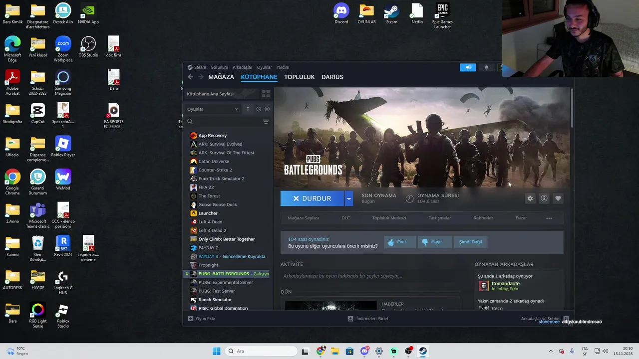Screen dimensions: 639x359
Task: Open PUBG manage settings gear icon
Action: (x=530, y=198)
